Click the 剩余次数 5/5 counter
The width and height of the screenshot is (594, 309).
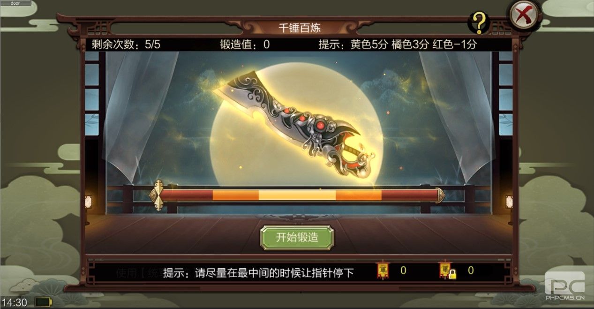(x=126, y=45)
